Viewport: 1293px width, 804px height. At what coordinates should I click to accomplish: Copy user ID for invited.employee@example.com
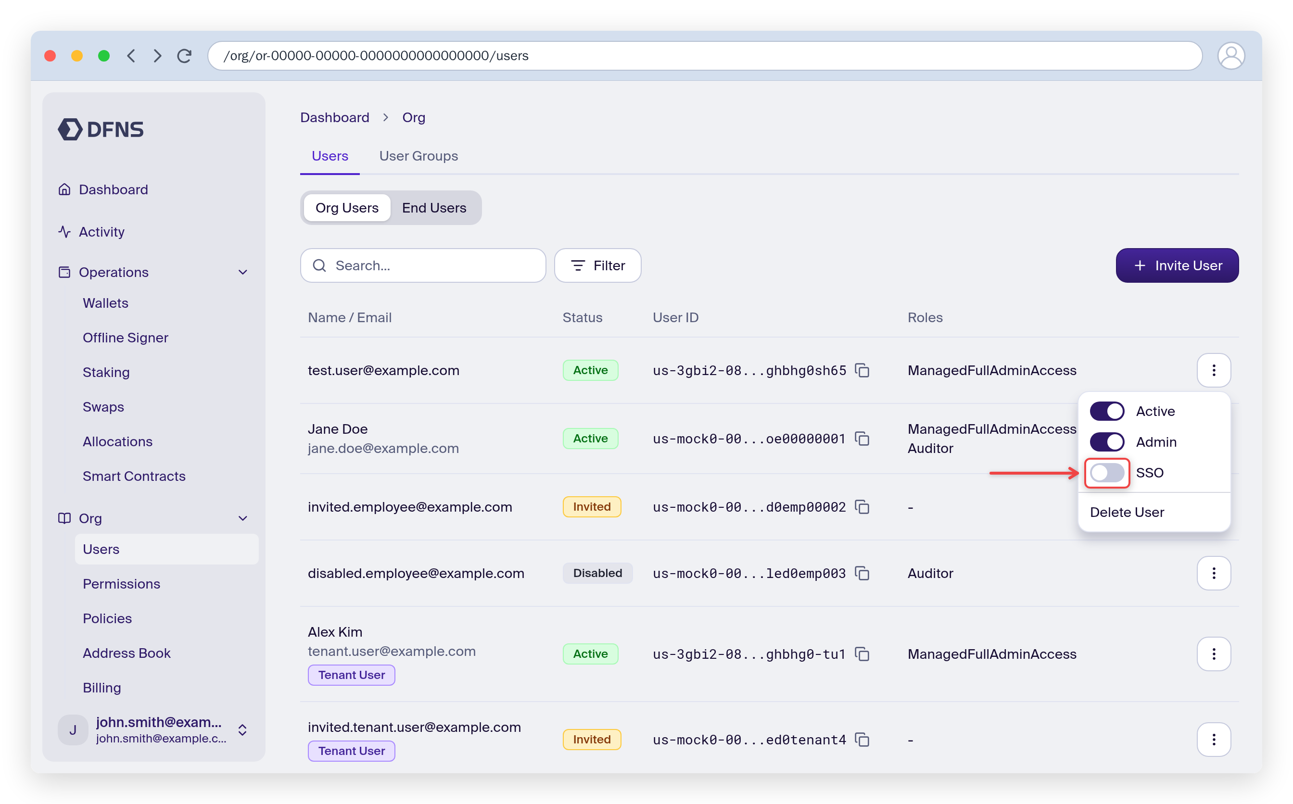[x=862, y=507]
